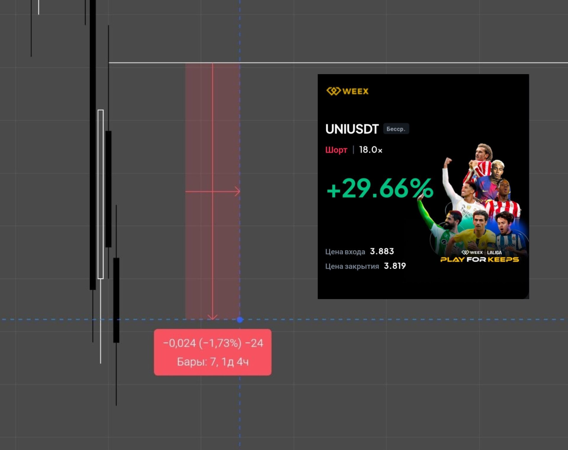
Task: Select the white horizontal level line
Action: pos(338,63)
